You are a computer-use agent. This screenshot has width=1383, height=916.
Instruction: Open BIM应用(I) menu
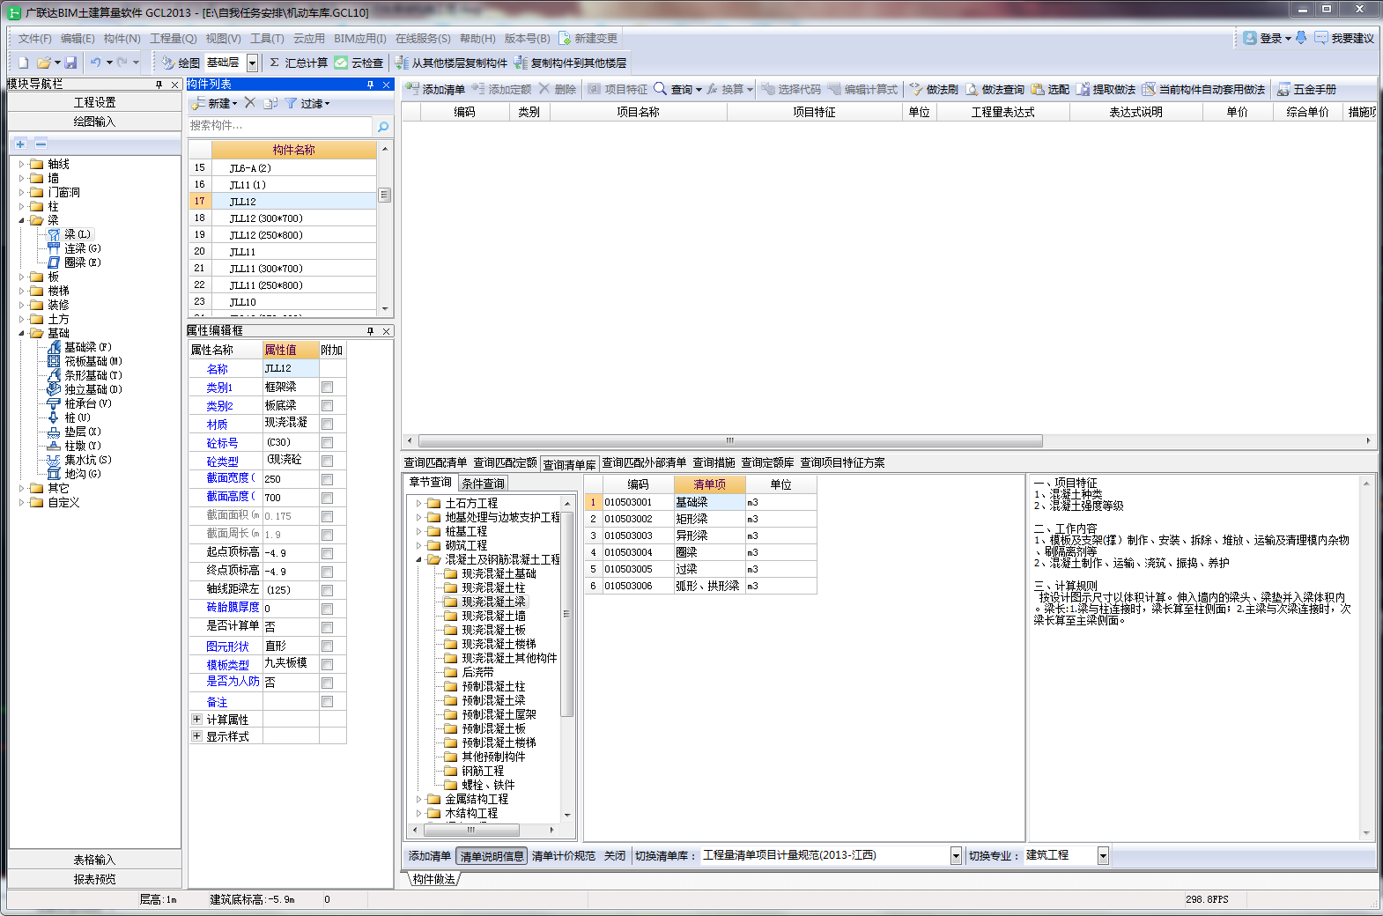click(x=360, y=39)
